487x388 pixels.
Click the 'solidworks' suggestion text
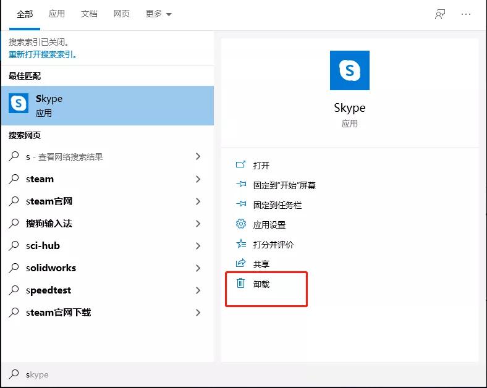(x=51, y=268)
